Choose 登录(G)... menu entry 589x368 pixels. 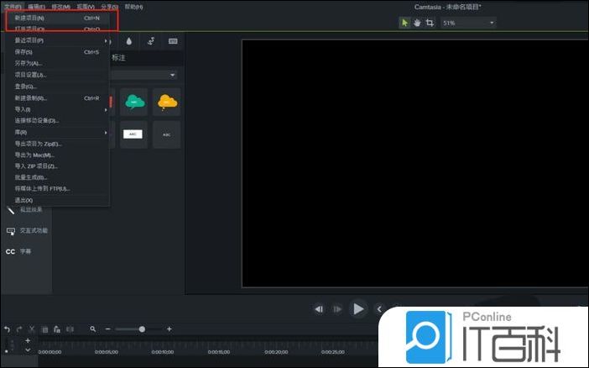(57, 87)
